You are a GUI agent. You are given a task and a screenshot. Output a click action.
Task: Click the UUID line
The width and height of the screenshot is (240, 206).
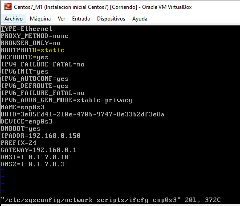82,114
